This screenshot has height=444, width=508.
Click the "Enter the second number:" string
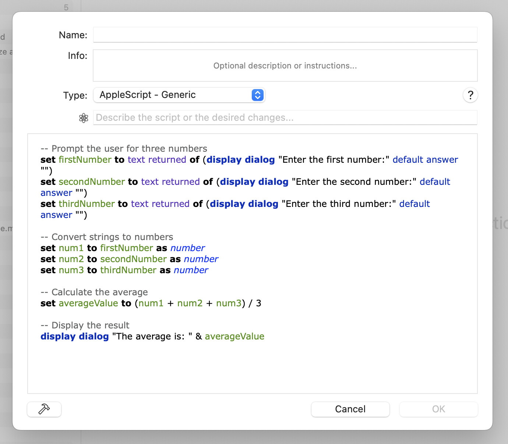pyautogui.click(x=354, y=182)
